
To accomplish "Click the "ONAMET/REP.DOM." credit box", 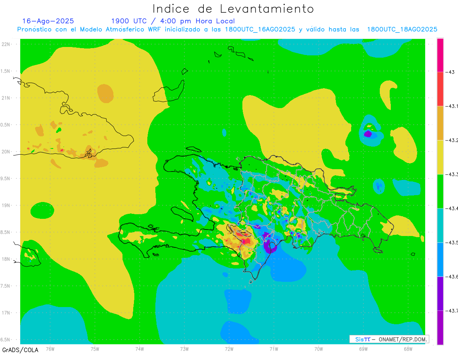I will 389,339.
